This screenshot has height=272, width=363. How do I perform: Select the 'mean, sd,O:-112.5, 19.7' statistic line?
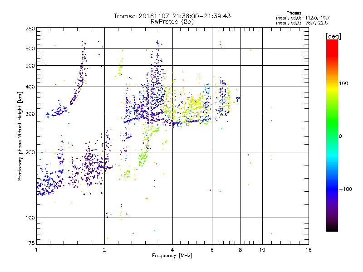(x=303, y=18)
